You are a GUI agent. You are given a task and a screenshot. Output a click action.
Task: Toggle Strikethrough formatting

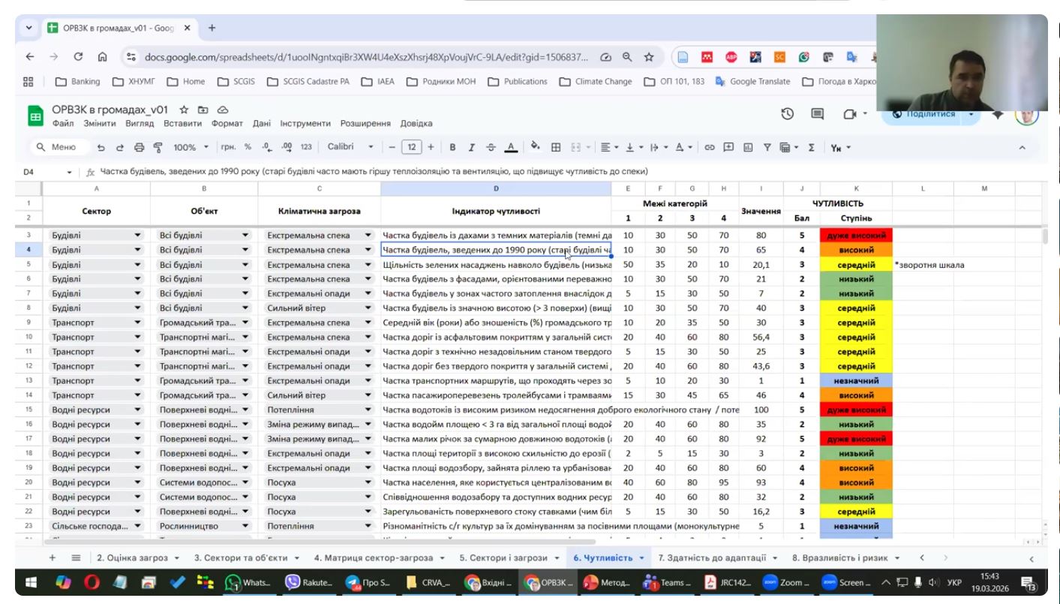491,148
